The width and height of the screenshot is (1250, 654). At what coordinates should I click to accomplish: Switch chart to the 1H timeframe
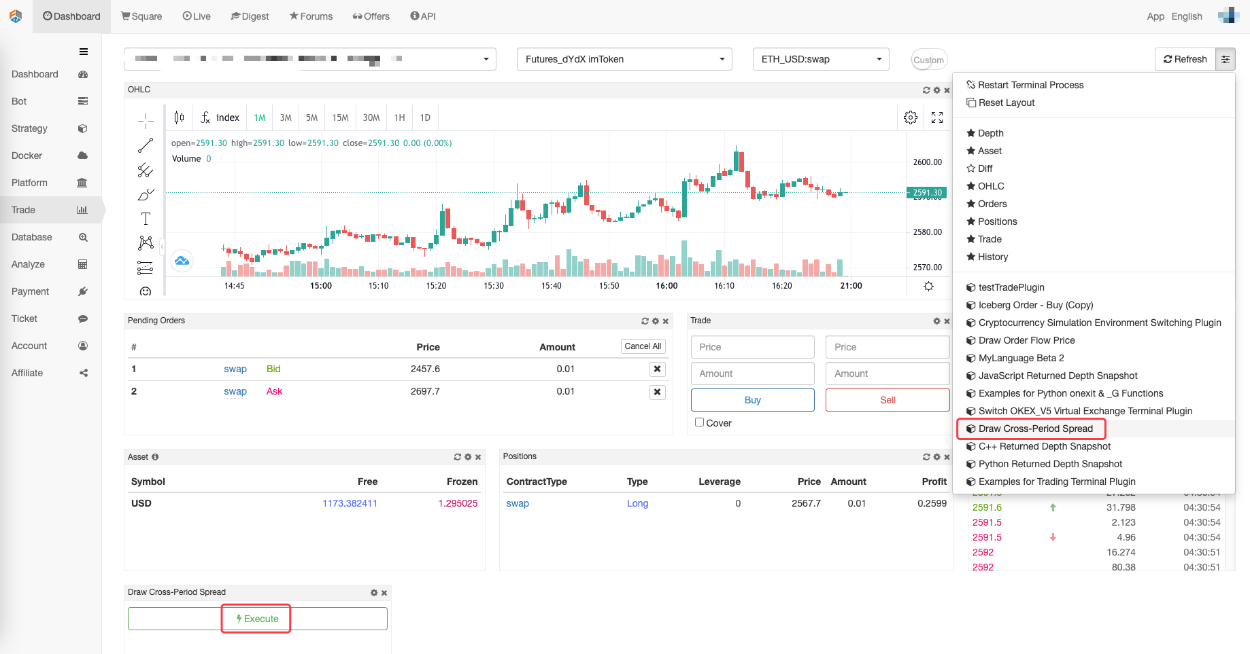pyautogui.click(x=399, y=117)
